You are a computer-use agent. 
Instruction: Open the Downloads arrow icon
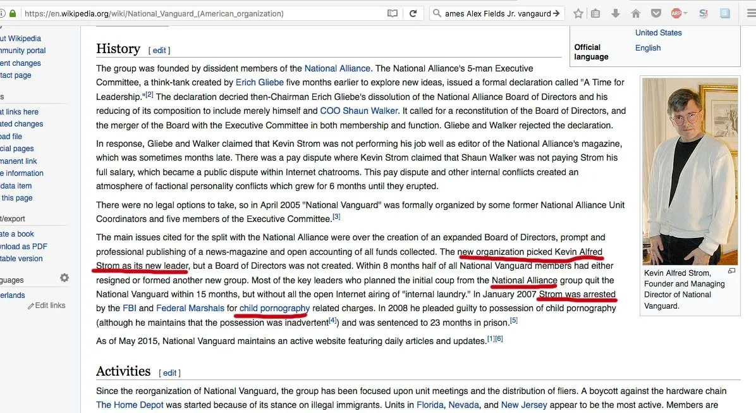coord(616,13)
